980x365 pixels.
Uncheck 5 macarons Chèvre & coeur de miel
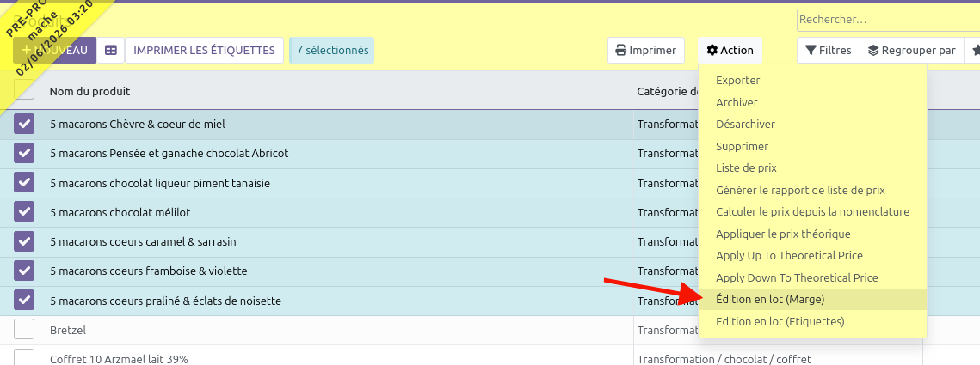[x=24, y=125]
